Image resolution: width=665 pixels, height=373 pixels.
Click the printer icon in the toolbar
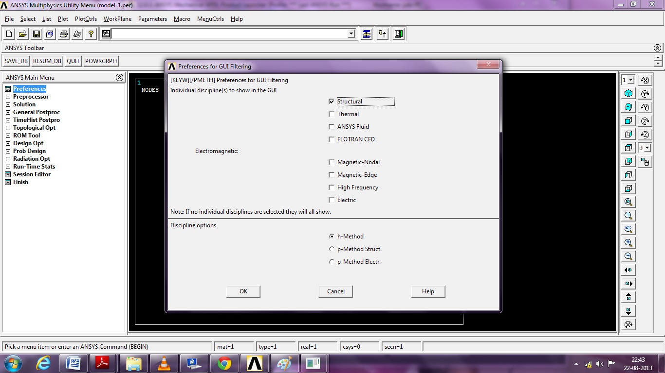coord(64,34)
